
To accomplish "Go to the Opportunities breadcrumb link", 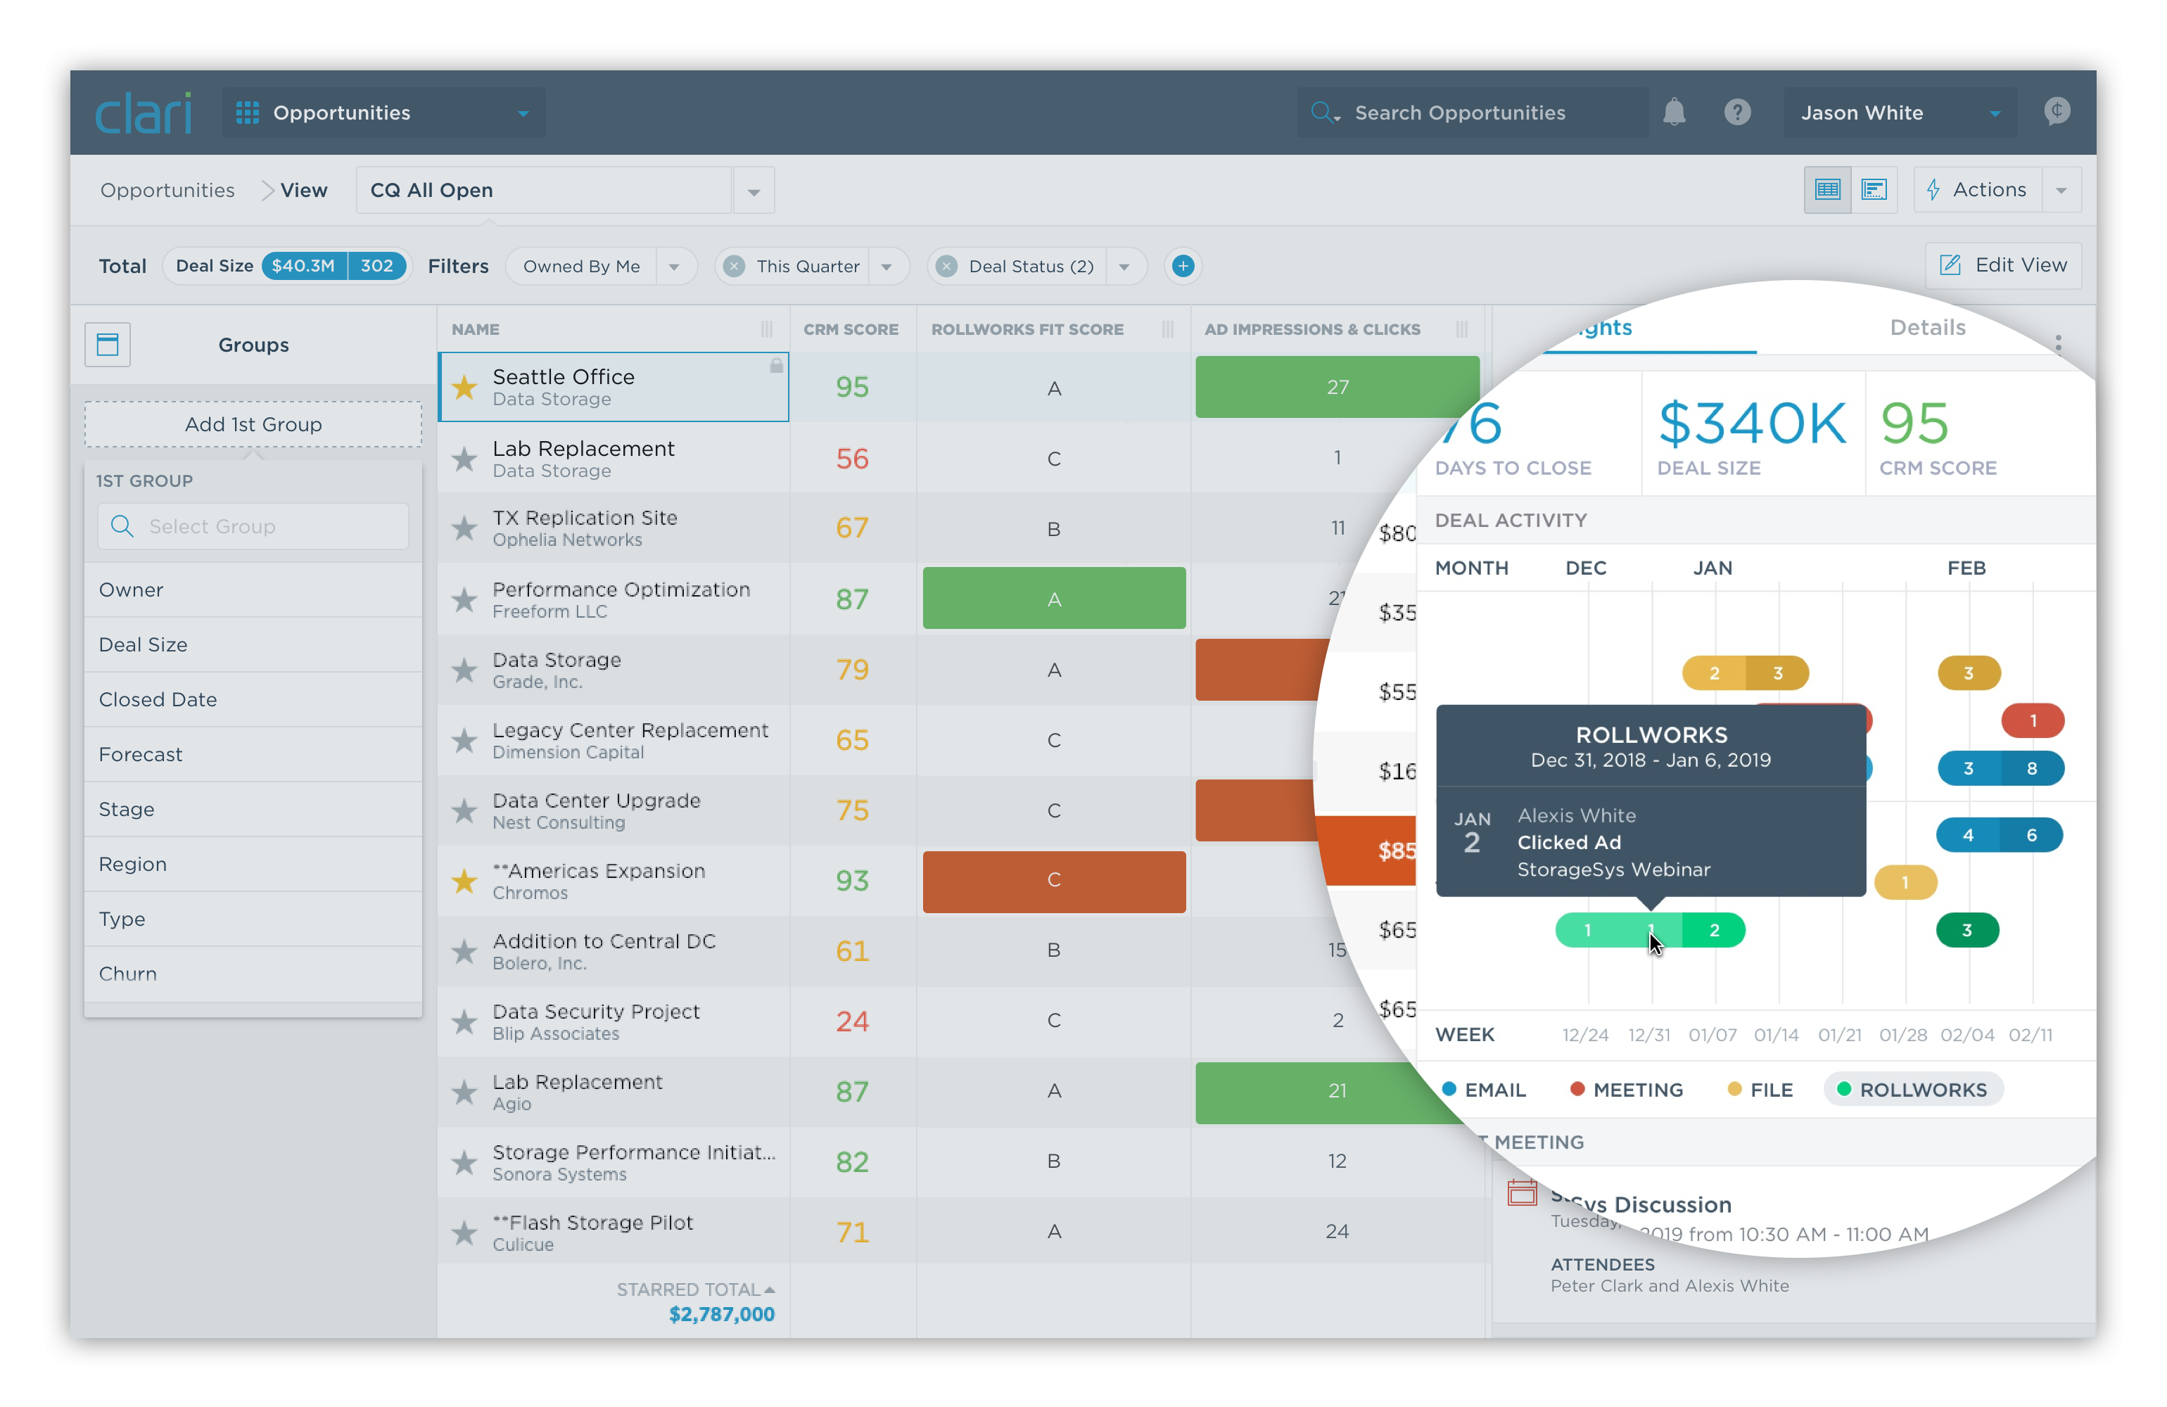I will point(167,191).
